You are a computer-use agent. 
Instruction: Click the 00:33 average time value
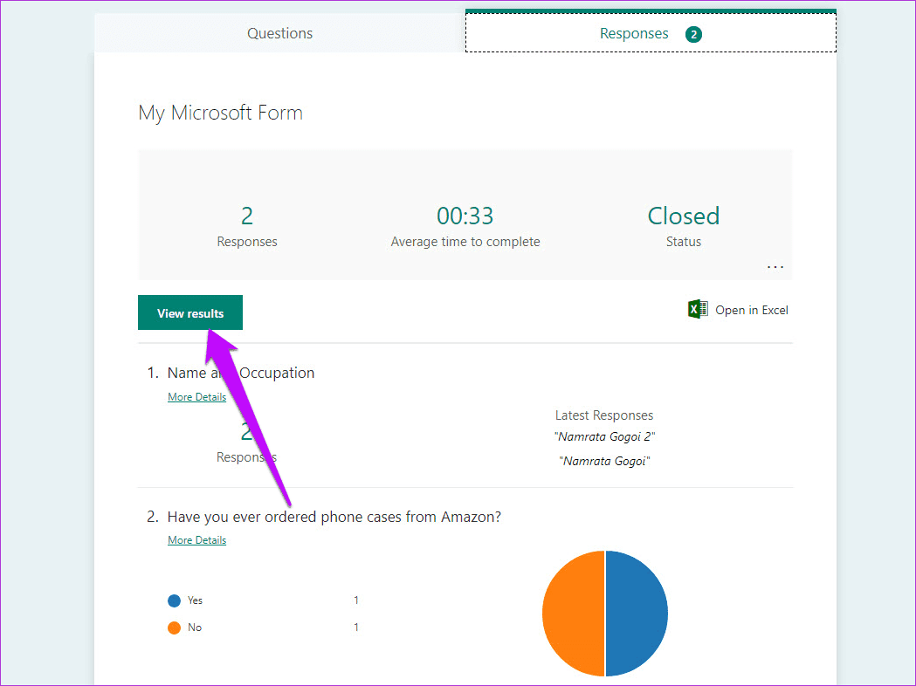(465, 216)
